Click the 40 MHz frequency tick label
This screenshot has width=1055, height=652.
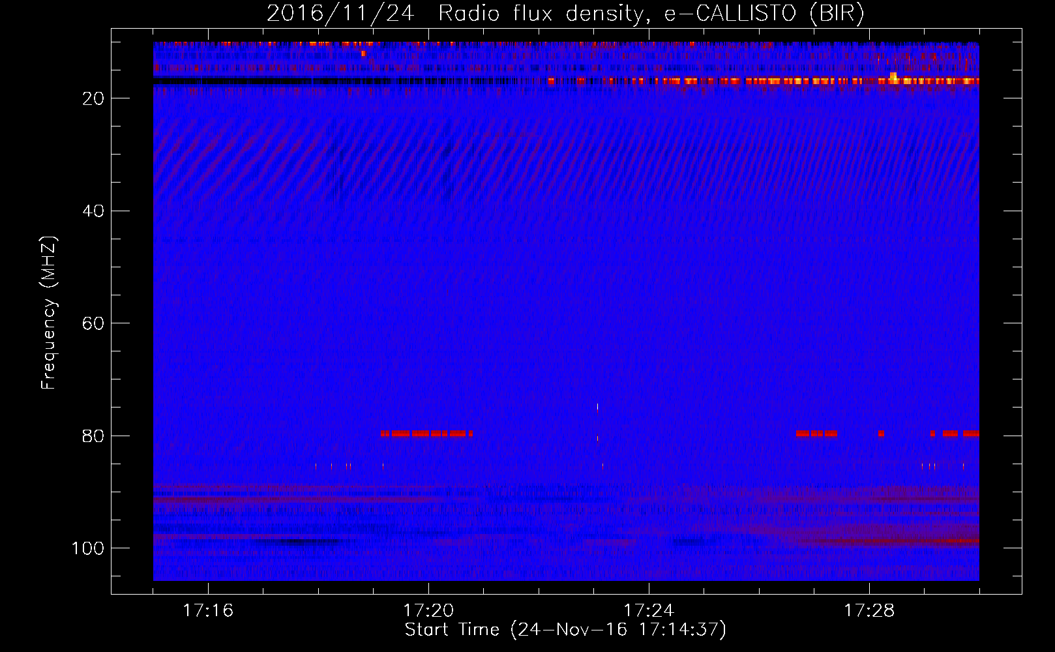point(93,211)
